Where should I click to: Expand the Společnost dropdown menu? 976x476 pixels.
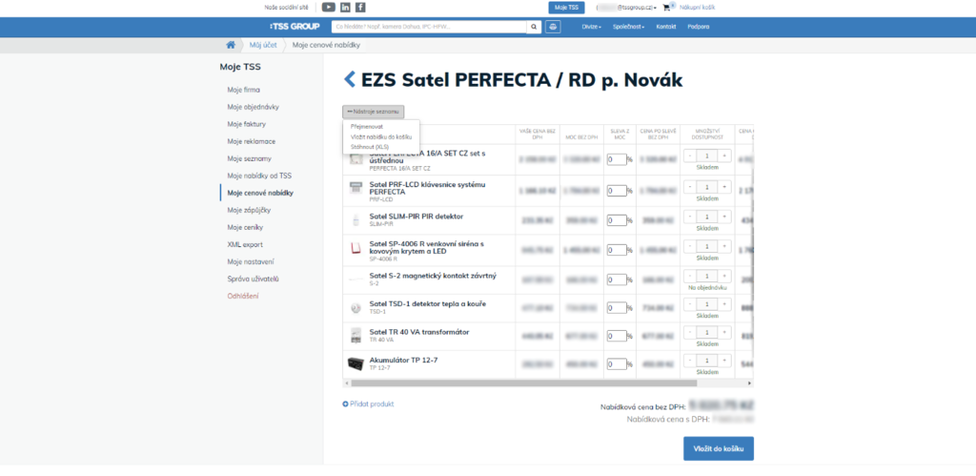pos(629,27)
